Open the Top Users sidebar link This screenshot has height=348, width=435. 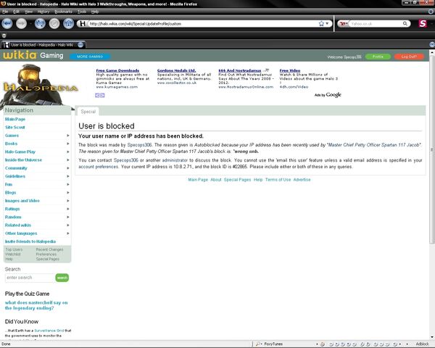tap(14, 249)
